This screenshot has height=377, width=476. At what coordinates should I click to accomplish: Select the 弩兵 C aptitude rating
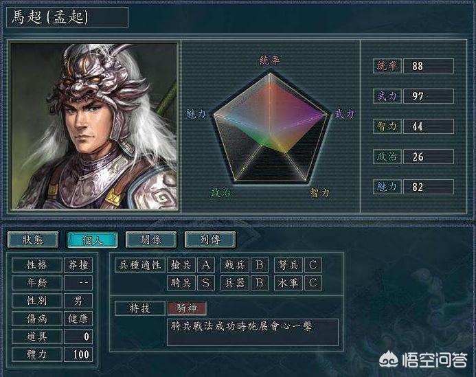313,265
